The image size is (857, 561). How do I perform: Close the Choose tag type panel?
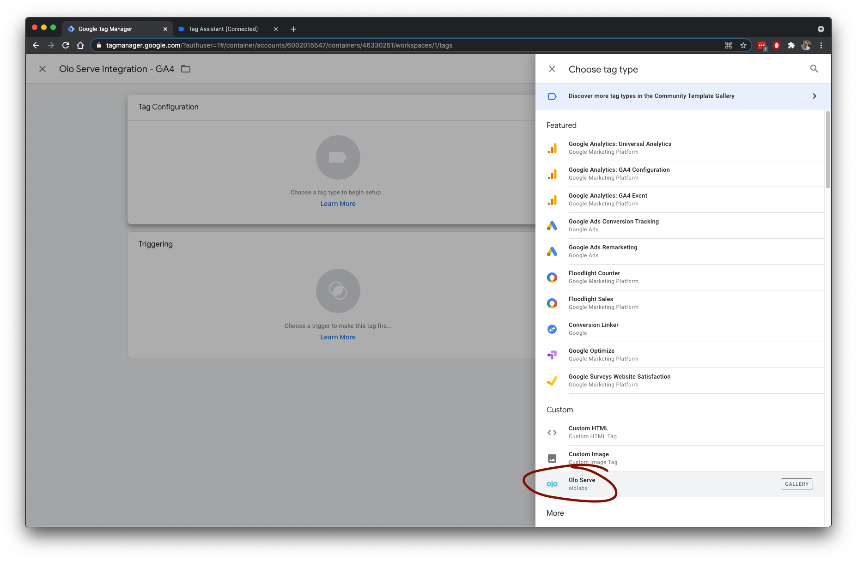click(x=552, y=69)
